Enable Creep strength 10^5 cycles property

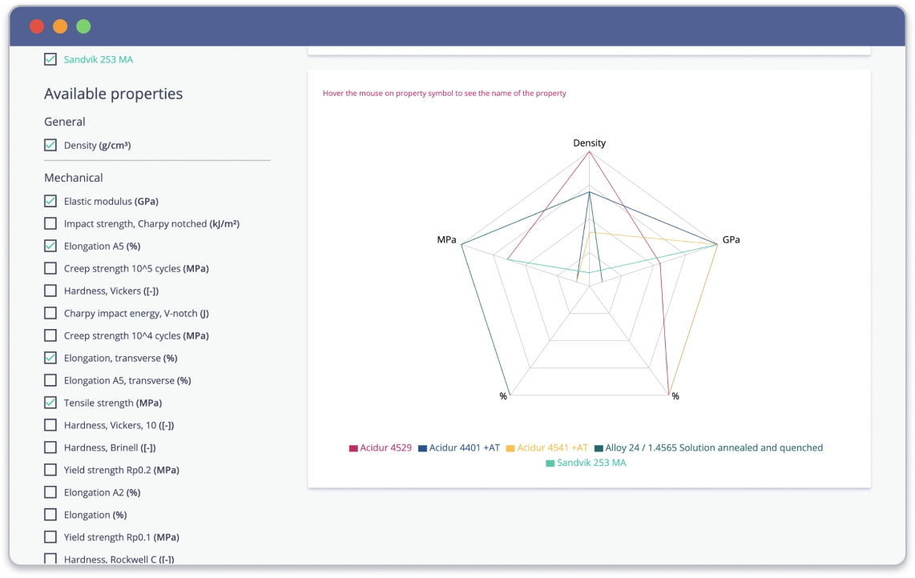pos(50,268)
